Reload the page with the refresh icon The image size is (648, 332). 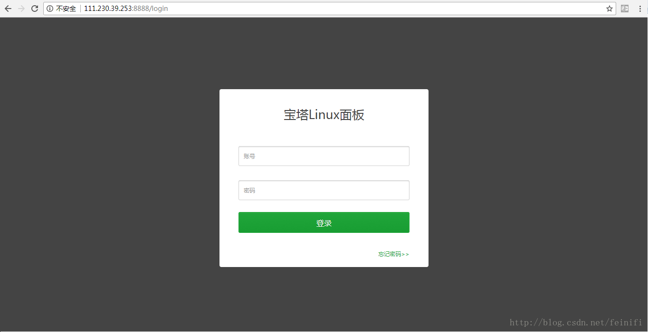point(35,9)
